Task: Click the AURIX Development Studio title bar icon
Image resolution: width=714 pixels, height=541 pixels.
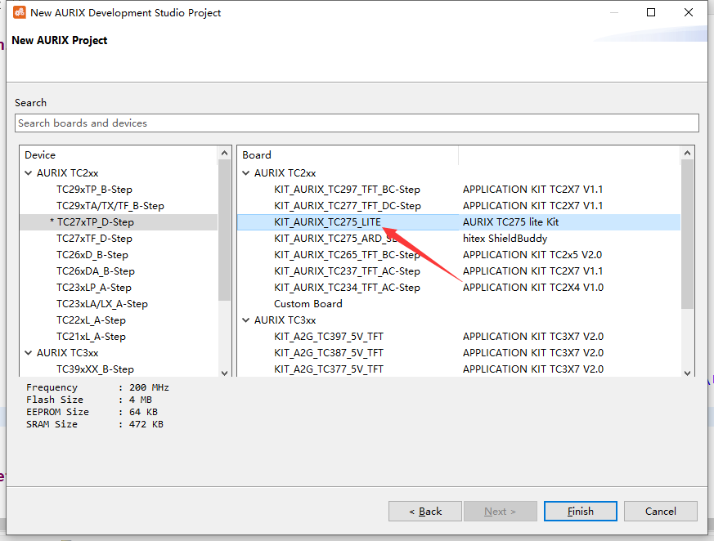Action: pos(19,12)
